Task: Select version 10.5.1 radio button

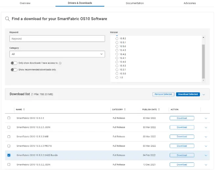Action: pyautogui.click(x=117, y=43)
